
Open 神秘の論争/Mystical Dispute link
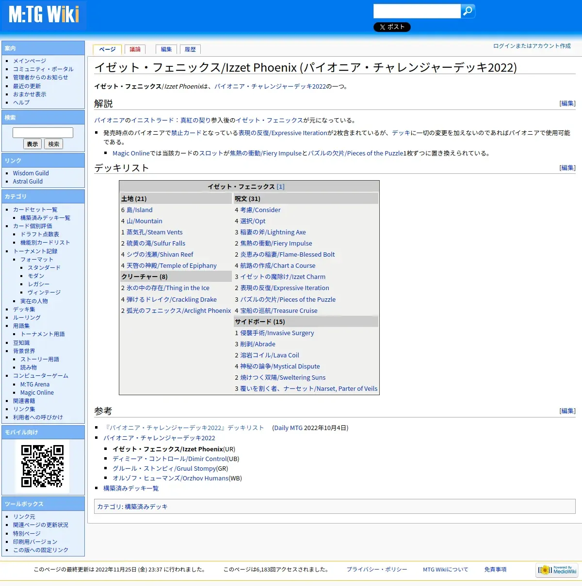(280, 367)
